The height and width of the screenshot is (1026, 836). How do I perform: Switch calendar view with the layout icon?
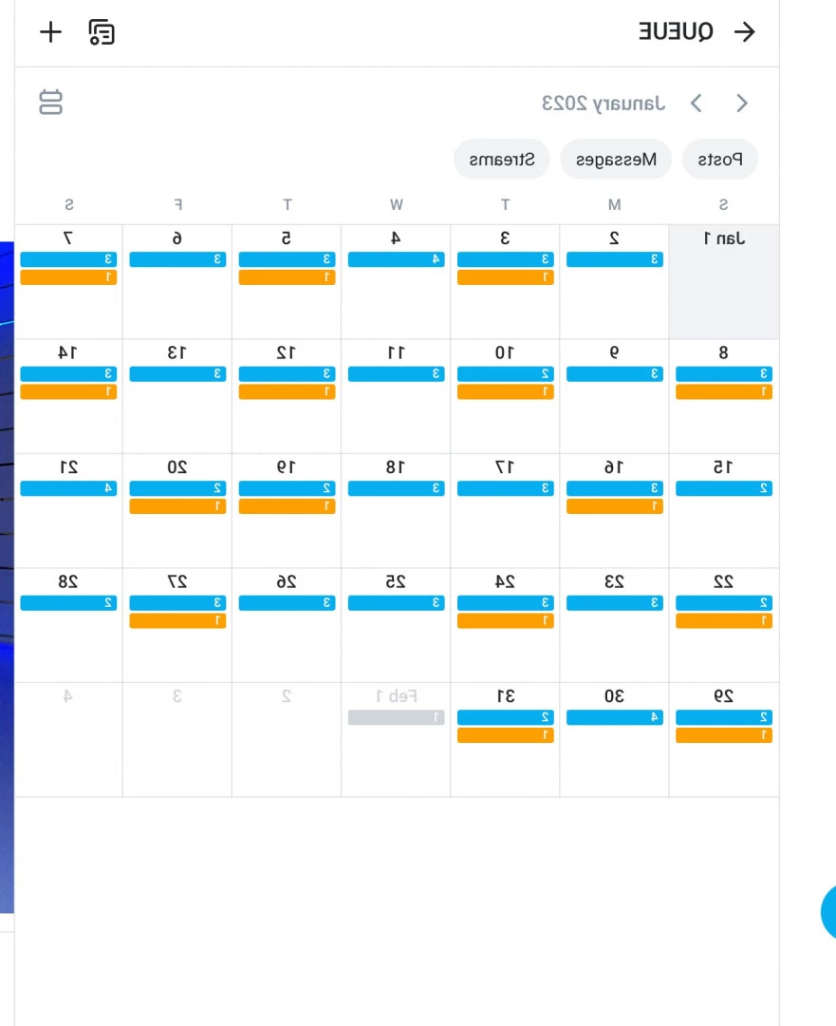coord(50,102)
